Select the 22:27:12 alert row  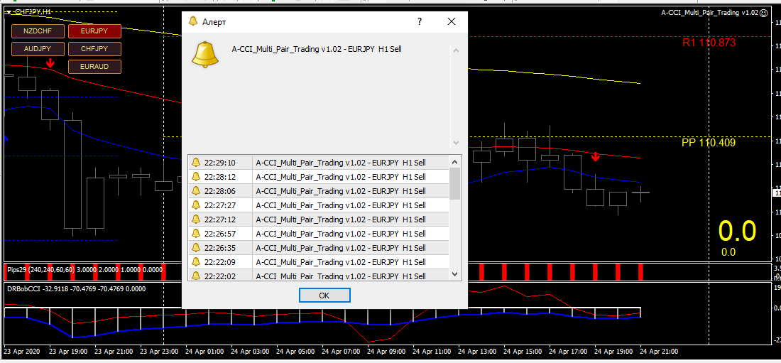coord(318,220)
